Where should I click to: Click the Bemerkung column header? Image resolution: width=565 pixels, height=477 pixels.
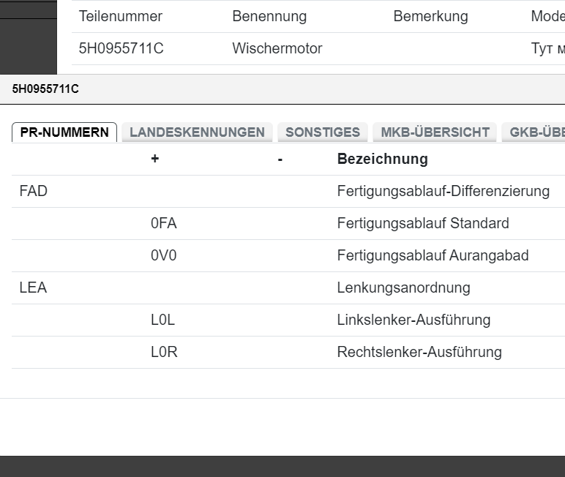point(430,16)
